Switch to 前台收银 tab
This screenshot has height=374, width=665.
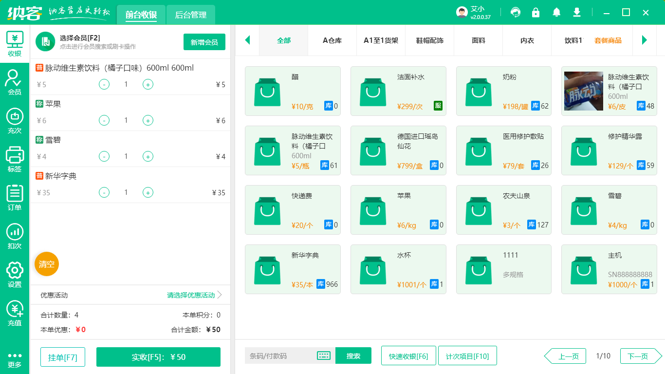tap(141, 15)
